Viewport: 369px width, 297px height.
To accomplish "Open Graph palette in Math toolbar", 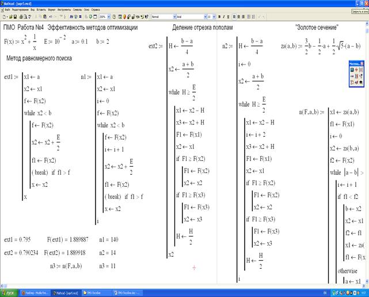I will point(356,70).
